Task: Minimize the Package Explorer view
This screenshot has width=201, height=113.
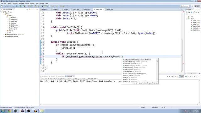Action: click(35, 9)
